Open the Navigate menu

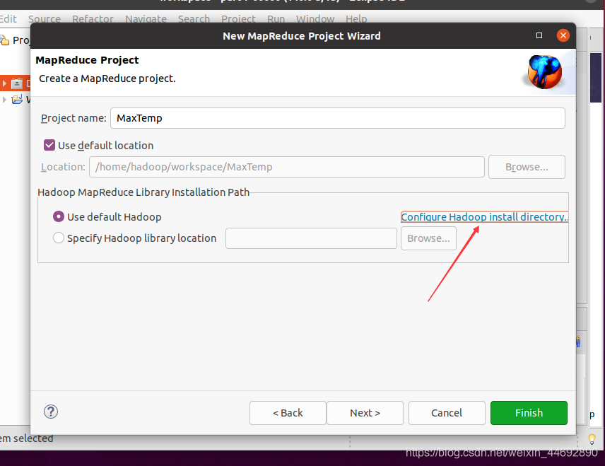click(x=146, y=19)
